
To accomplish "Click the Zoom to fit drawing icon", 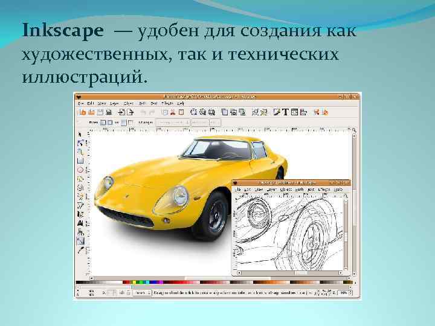I will tap(202, 112).
